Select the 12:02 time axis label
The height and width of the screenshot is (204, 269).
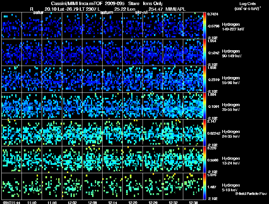72,203
